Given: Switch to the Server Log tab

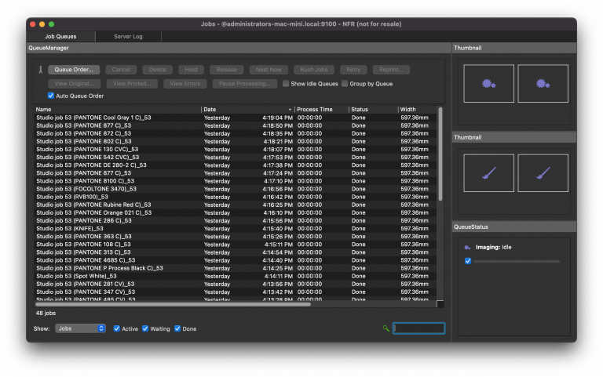Looking at the screenshot, I should pyautogui.click(x=128, y=37).
